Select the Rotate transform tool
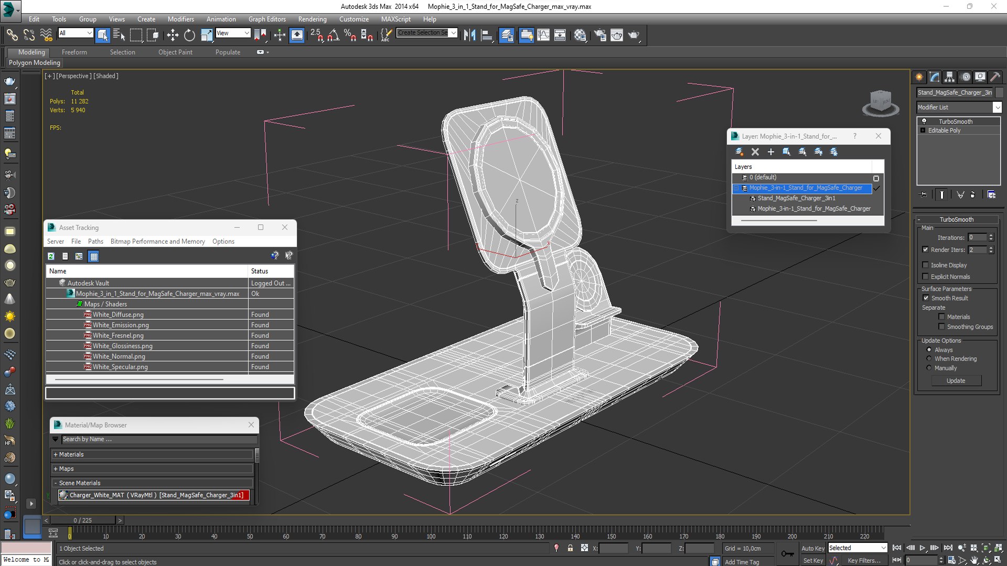The image size is (1007, 566). point(189,35)
